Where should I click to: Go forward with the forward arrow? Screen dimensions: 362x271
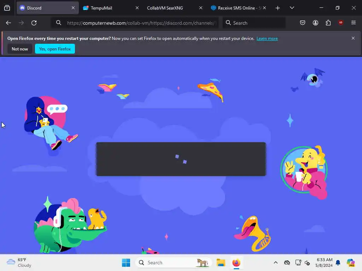[21, 23]
